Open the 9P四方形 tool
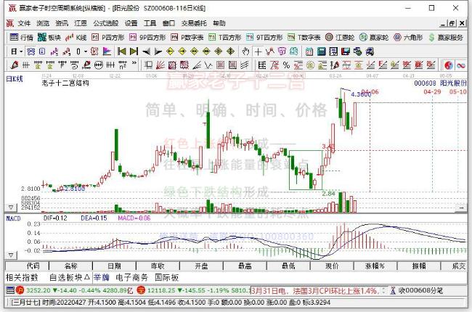The height and width of the screenshot is (312, 472). tap(147, 37)
